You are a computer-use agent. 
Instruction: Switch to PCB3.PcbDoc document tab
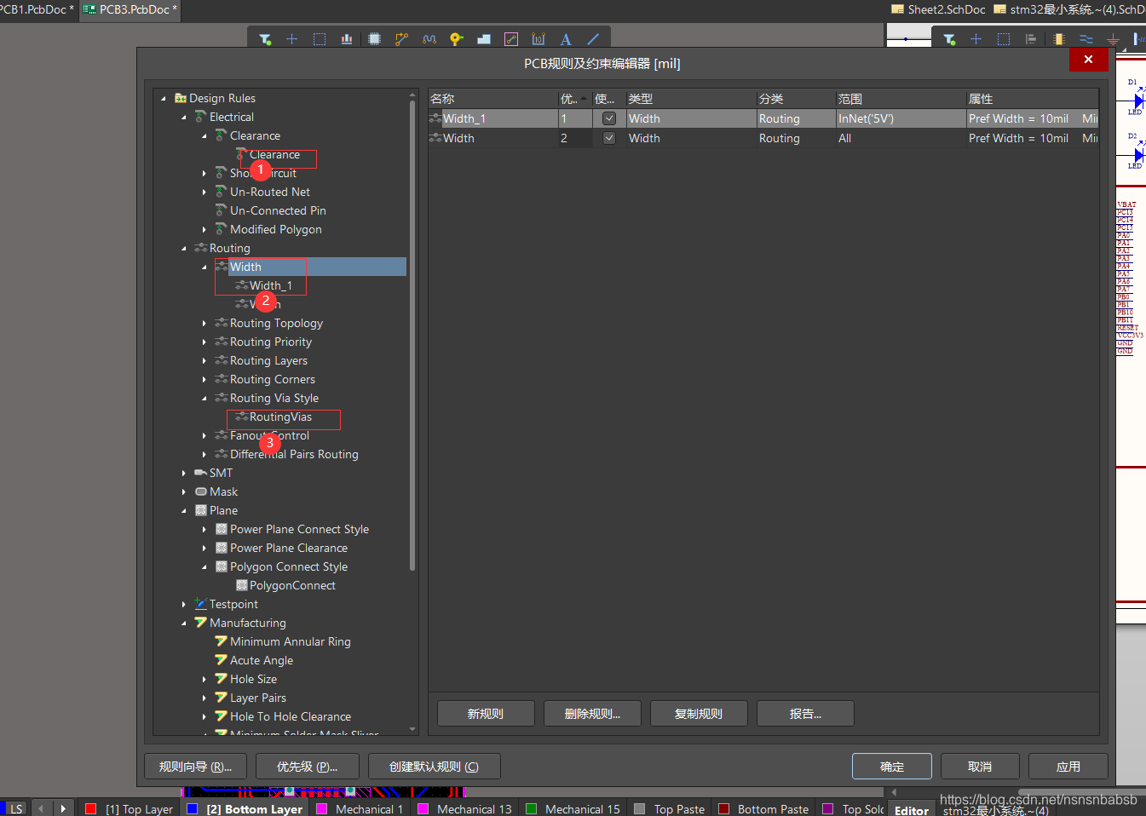point(130,9)
